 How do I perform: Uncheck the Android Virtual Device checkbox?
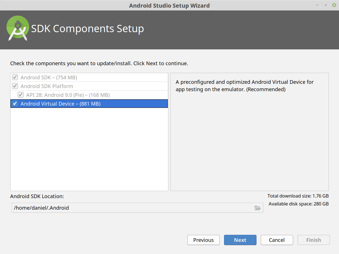coord(15,104)
